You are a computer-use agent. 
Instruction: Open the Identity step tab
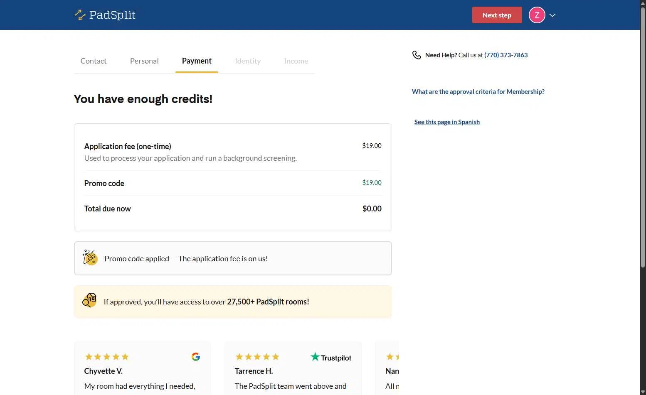[x=248, y=61]
